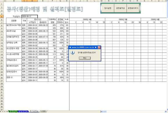Select planned start date 2009-04-17 in row 22
Viewport: 168px width, 113px height.
32,66
